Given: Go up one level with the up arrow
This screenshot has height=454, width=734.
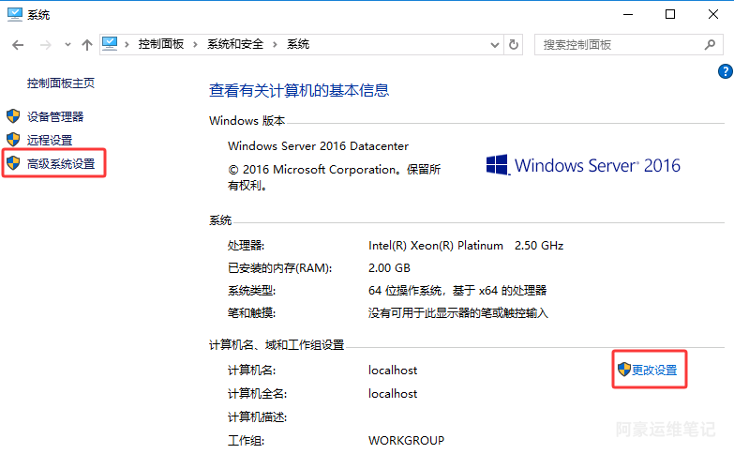Looking at the screenshot, I should click(86, 45).
